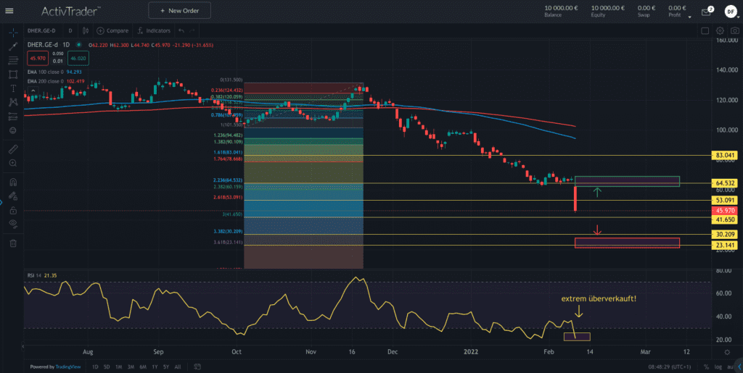The image size is (743, 373).
Task: Pick the ruler measure tool
Action: (13, 148)
